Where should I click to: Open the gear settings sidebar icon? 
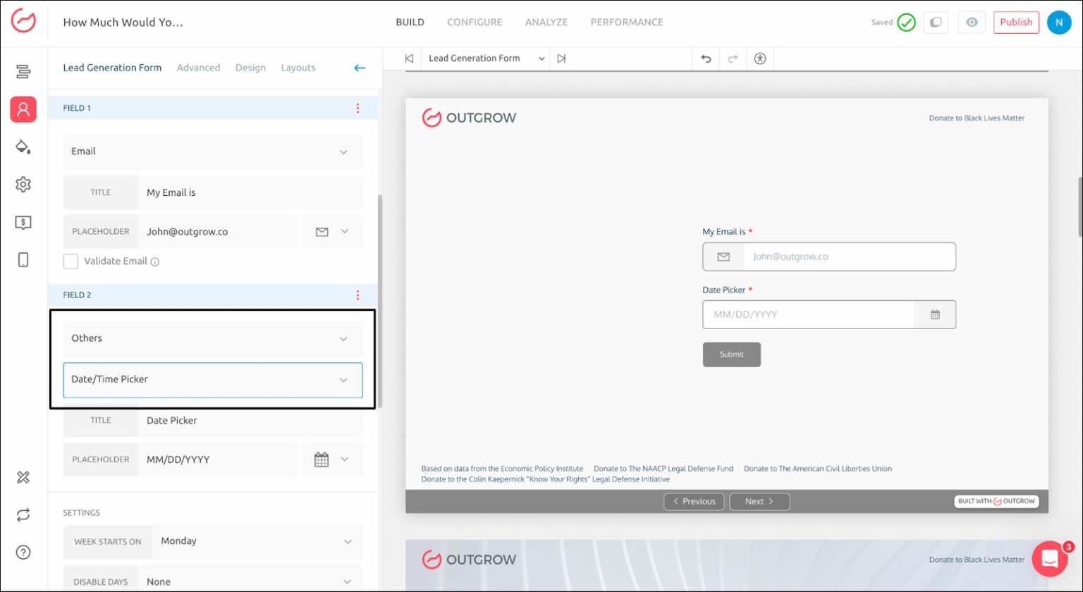(x=23, y=185)
